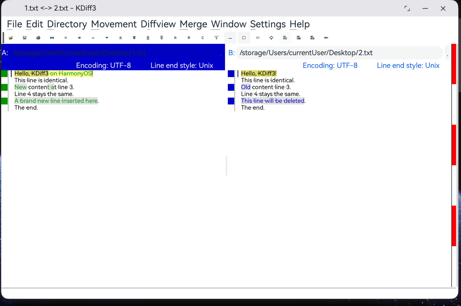461x306 pixels.
Task: Toggle the second window-layout toolbar button
Action: (299, 38)
